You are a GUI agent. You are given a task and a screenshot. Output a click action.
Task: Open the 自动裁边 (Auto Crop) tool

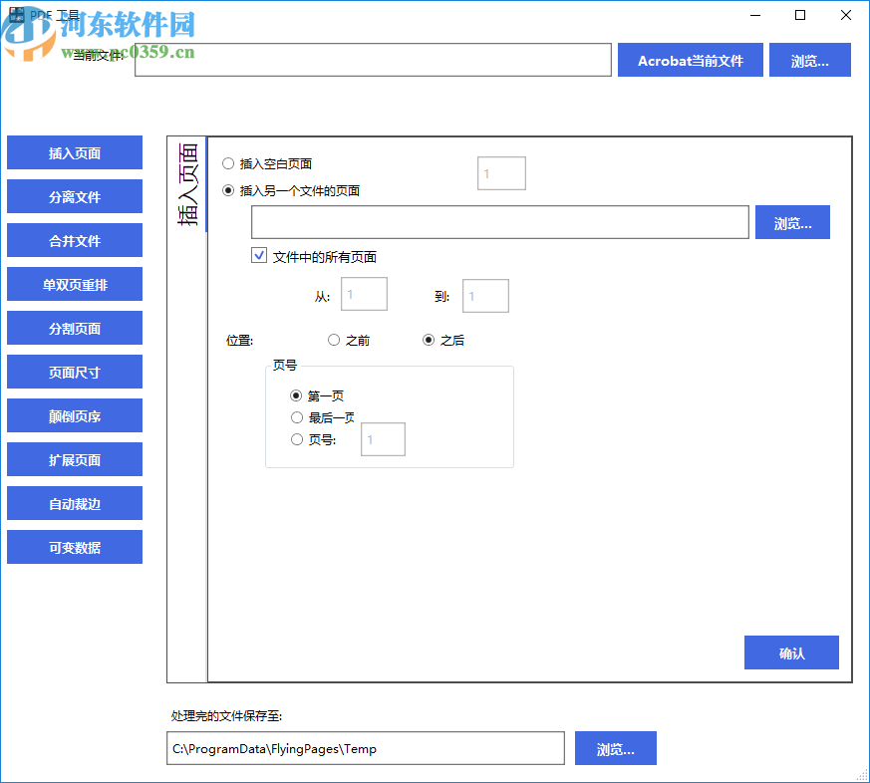[74, 503]
